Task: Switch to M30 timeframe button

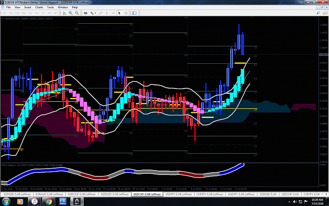Action: [x=24, y=13]
